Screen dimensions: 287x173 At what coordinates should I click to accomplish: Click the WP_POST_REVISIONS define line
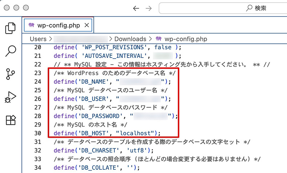tap(117, 47)
